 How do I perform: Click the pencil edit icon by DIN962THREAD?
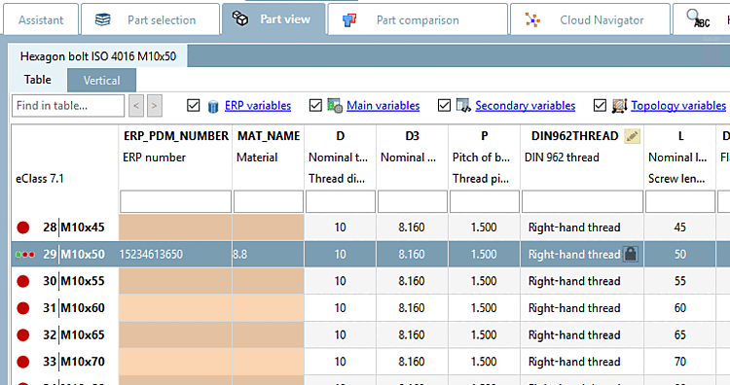pyautogui.click(x=632, y=136)
